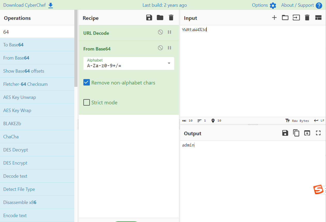This screenshot has width=326, height=222.
Task: Copy raw output to clipboard
Action: (296, 133)
